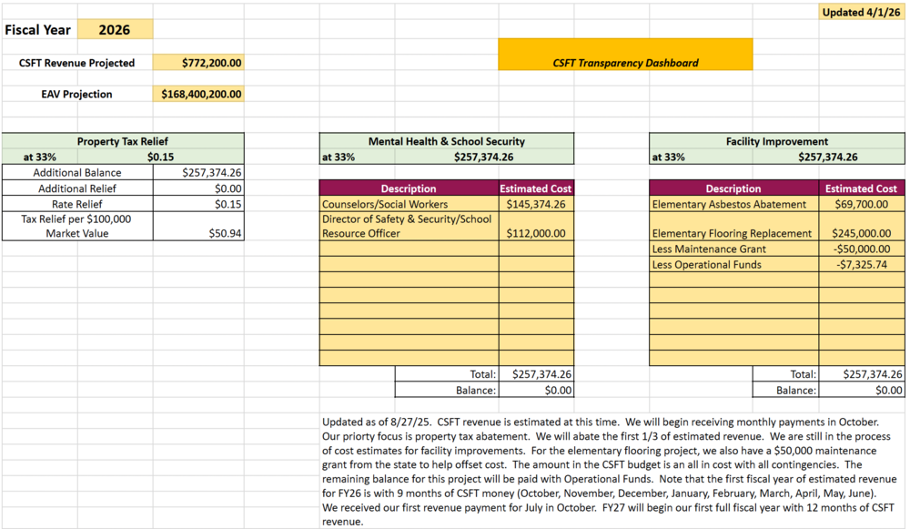This screenshot has height=529, width=910.
Task: Click the Elementary Flooring Replacement description
Action: click(733, 232)
